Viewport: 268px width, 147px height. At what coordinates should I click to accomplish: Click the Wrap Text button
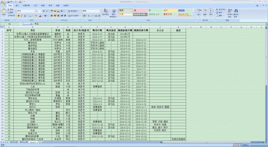tap(73, 11)
